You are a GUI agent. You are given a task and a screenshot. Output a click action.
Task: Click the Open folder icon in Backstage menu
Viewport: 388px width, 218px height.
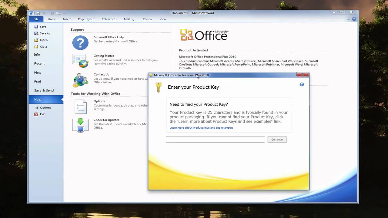point(36,40)
